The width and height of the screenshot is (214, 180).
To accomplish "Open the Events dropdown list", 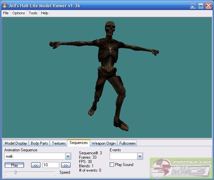I will click(x=140, y=156).
